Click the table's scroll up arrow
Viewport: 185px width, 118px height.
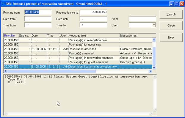click(x=154, y=40)
